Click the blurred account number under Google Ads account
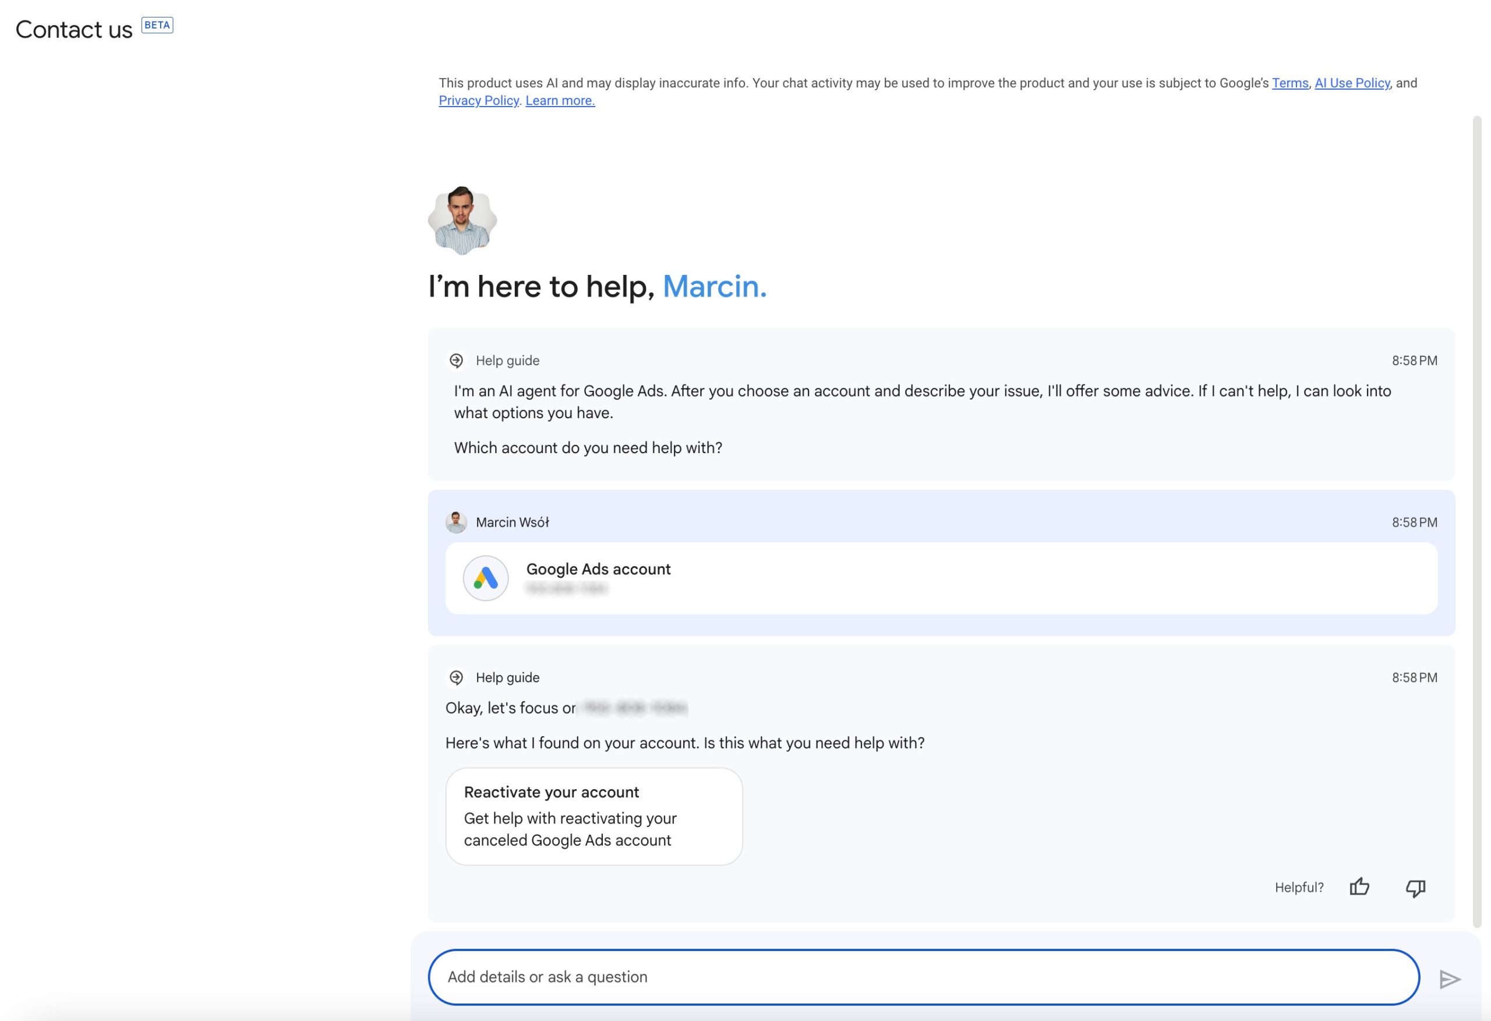Viewport: 1491px width, 1021px height. [566, 588]
